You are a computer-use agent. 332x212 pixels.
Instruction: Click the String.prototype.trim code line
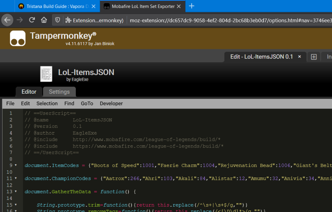click(142, 205)
